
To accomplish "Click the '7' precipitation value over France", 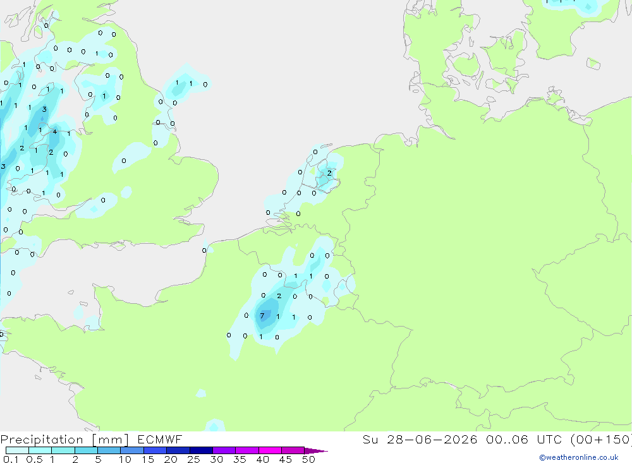I will pos(262,316).
